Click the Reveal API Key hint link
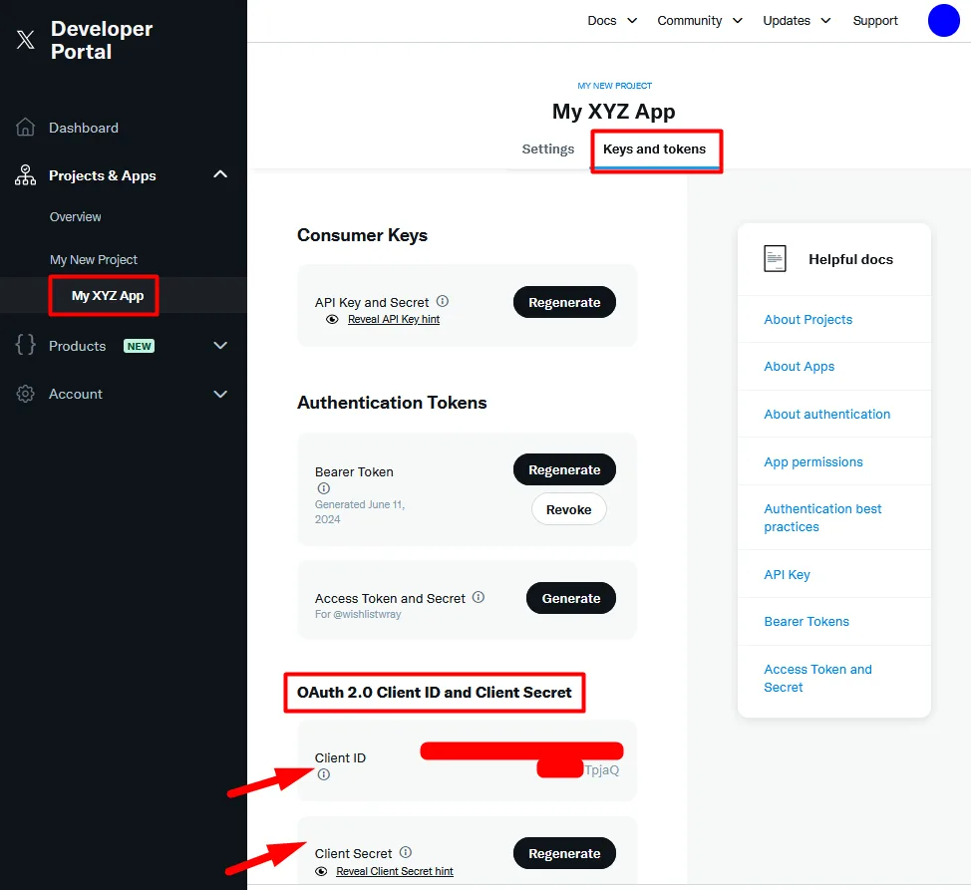 pos(394,319)
